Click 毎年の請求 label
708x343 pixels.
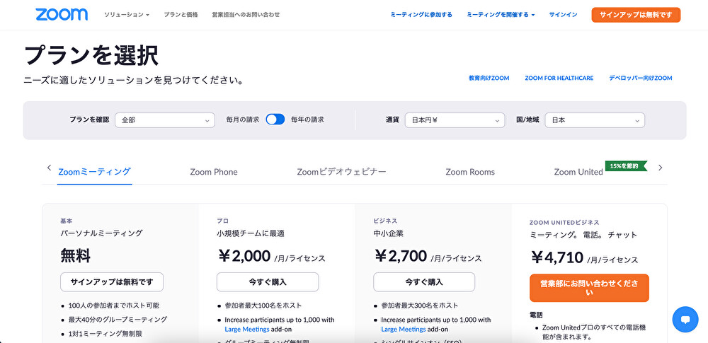point(307,120)
